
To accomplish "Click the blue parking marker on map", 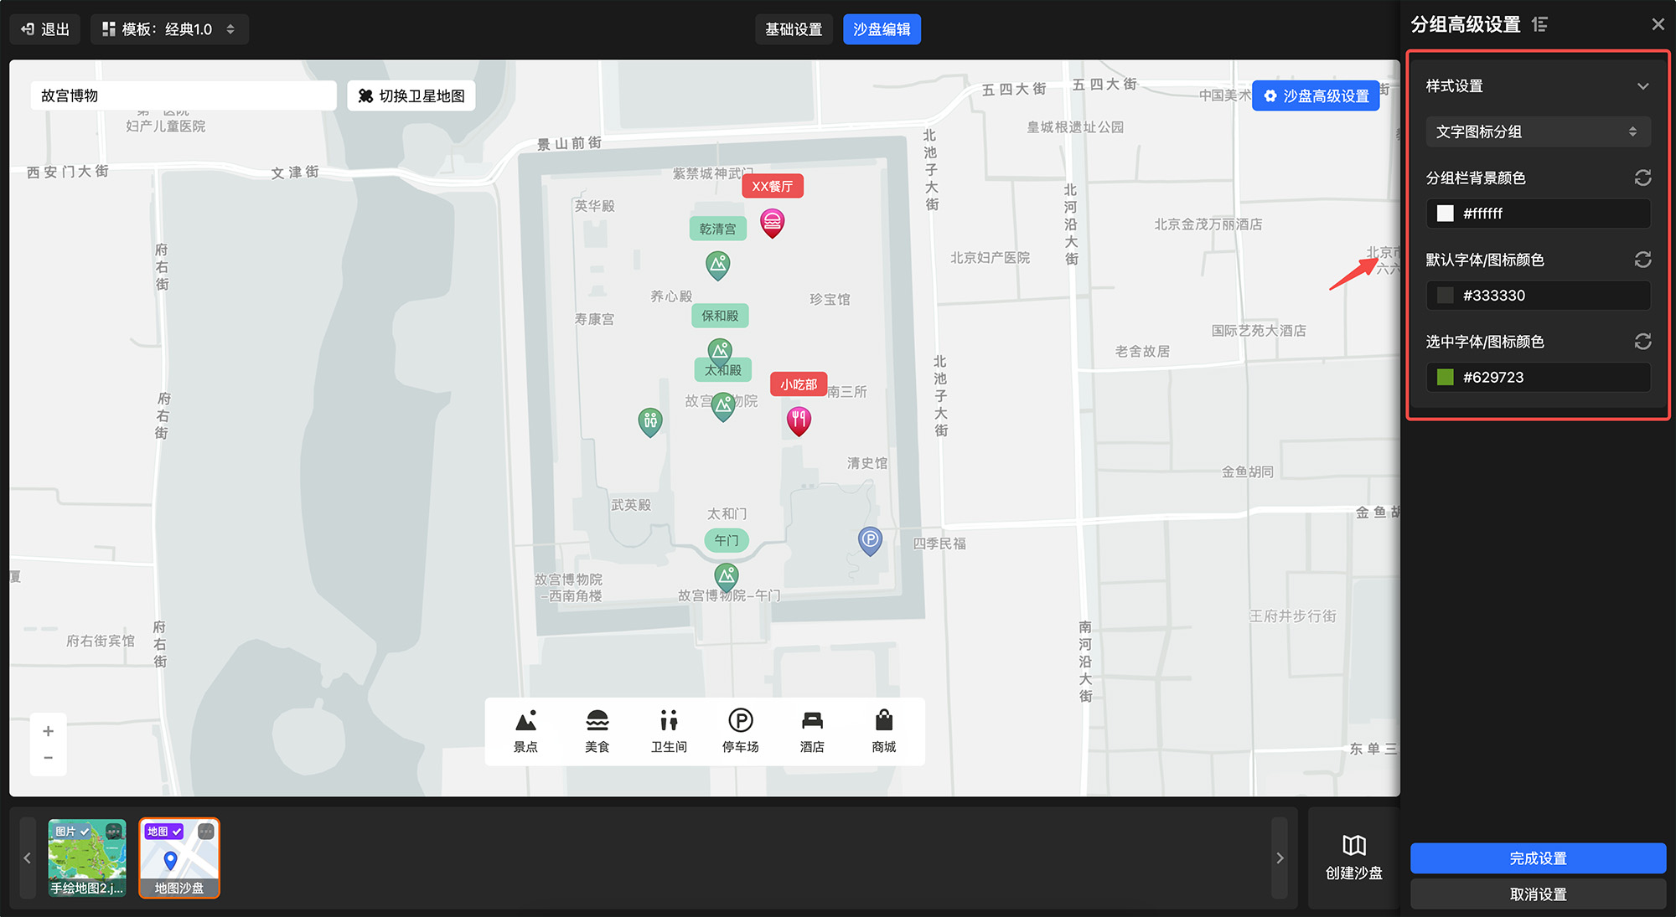I will click(x=870, y=540).
